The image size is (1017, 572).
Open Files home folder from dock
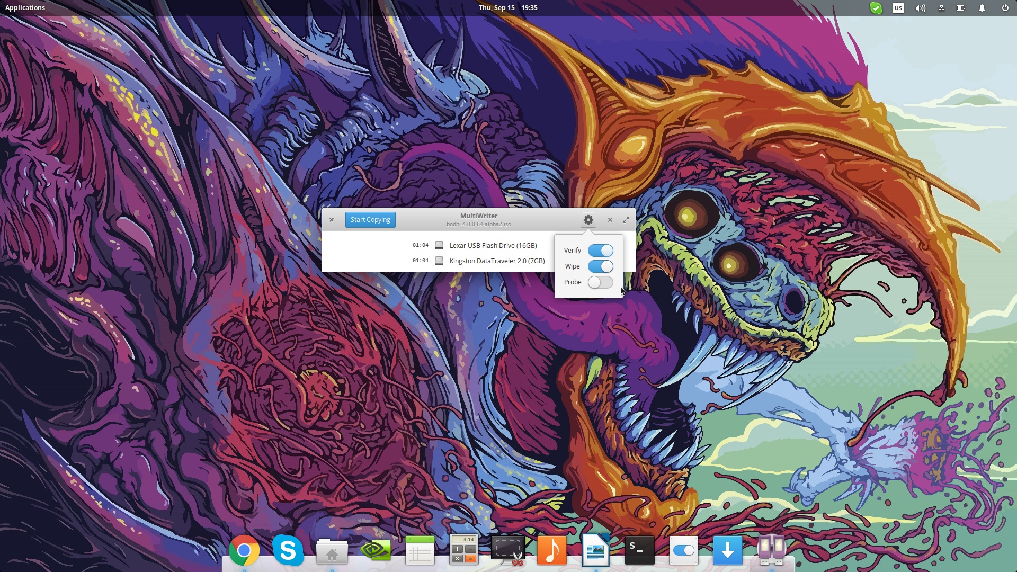pos(332,551)
